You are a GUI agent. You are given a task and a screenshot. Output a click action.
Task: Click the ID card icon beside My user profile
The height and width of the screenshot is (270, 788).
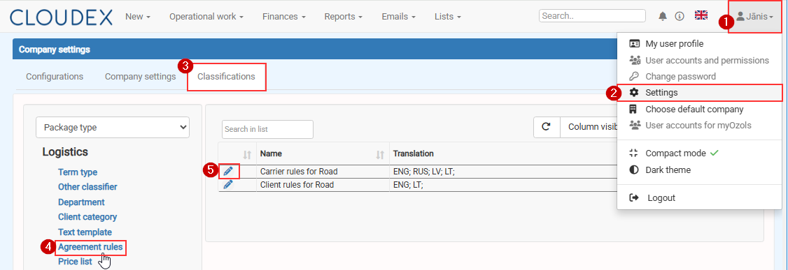635,43
